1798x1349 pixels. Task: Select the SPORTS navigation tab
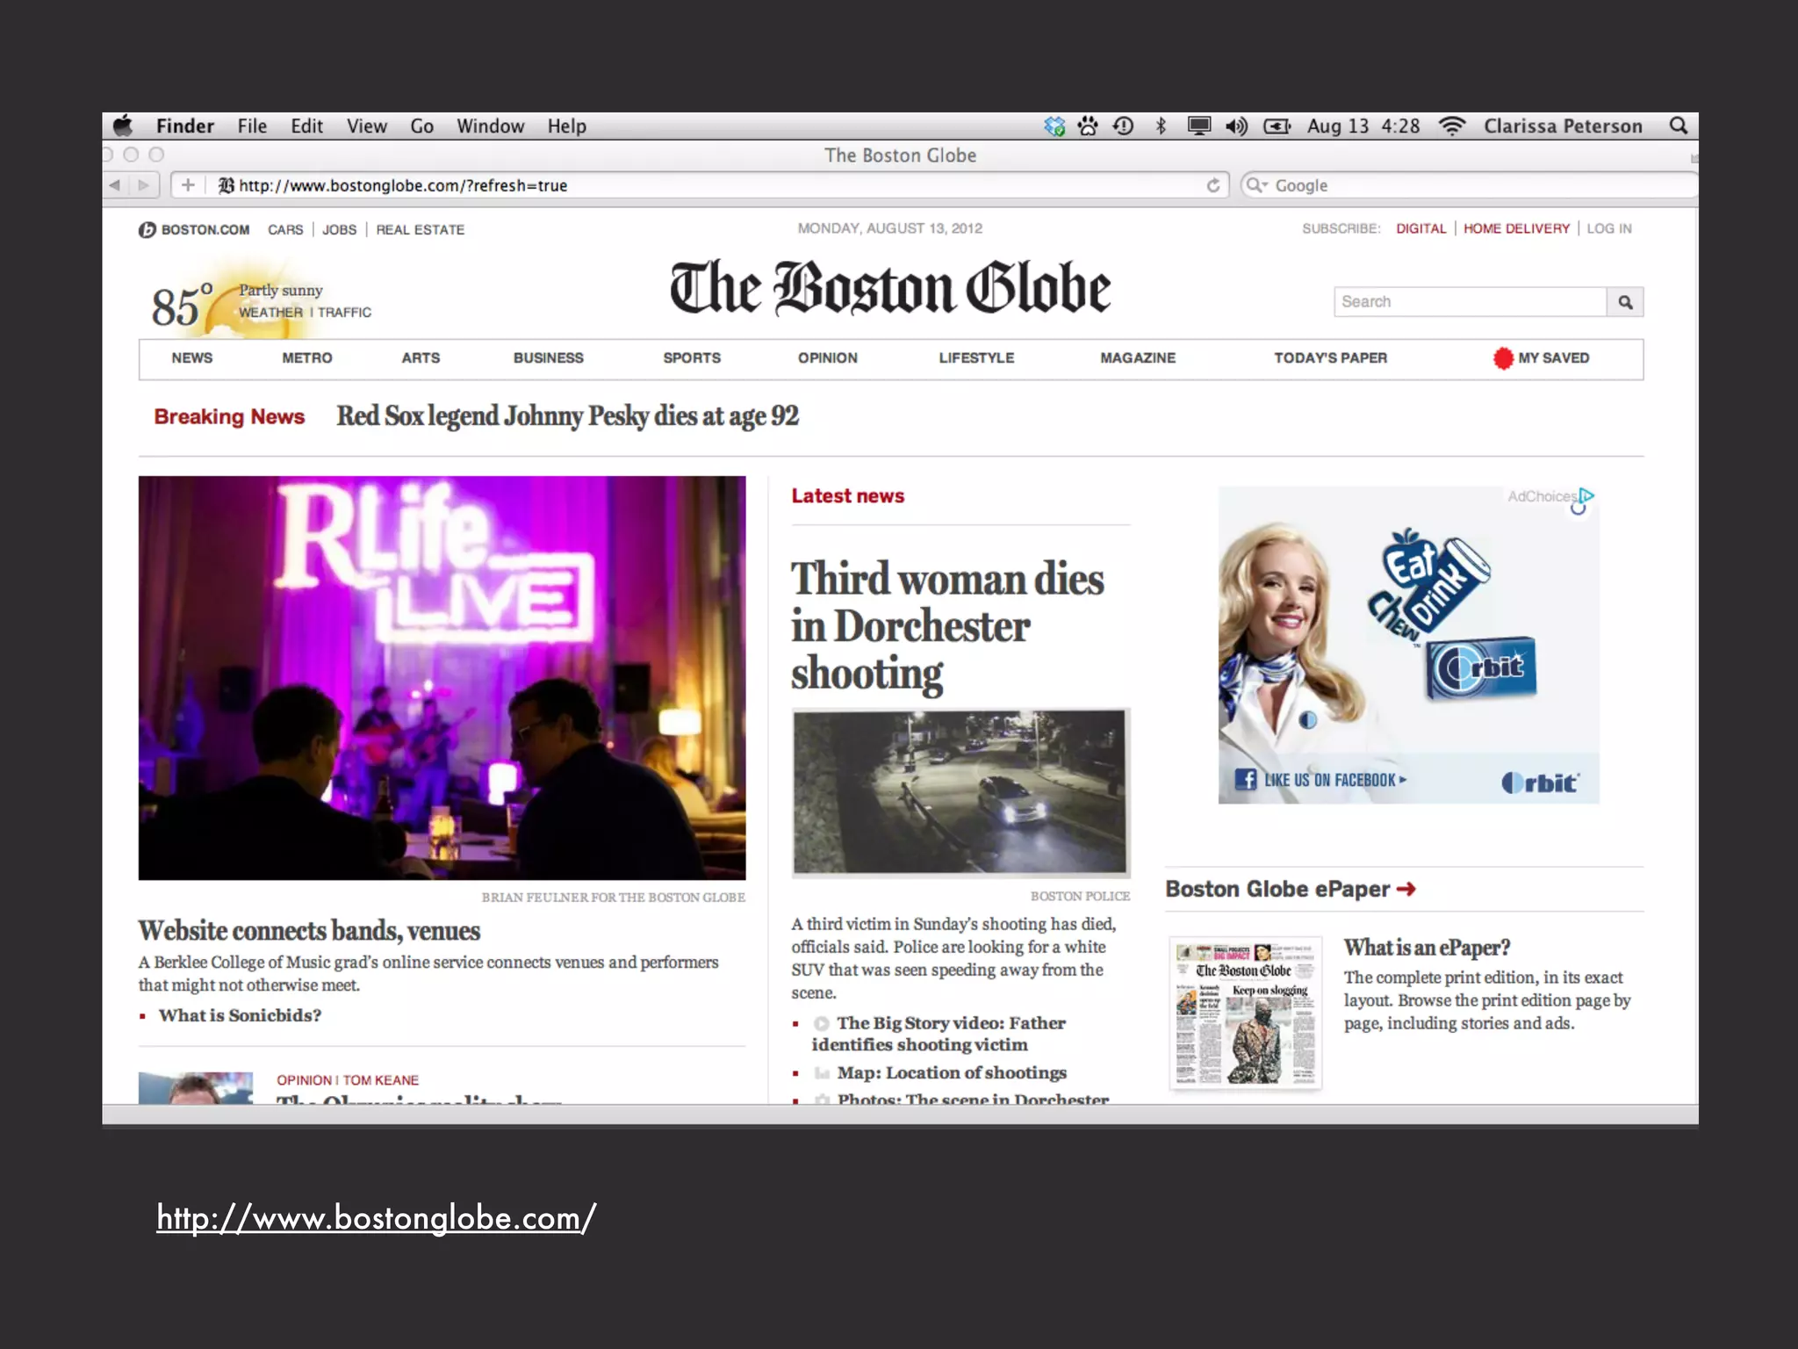click(692, 358)
